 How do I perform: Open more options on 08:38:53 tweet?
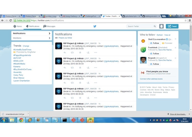point(96,83)
